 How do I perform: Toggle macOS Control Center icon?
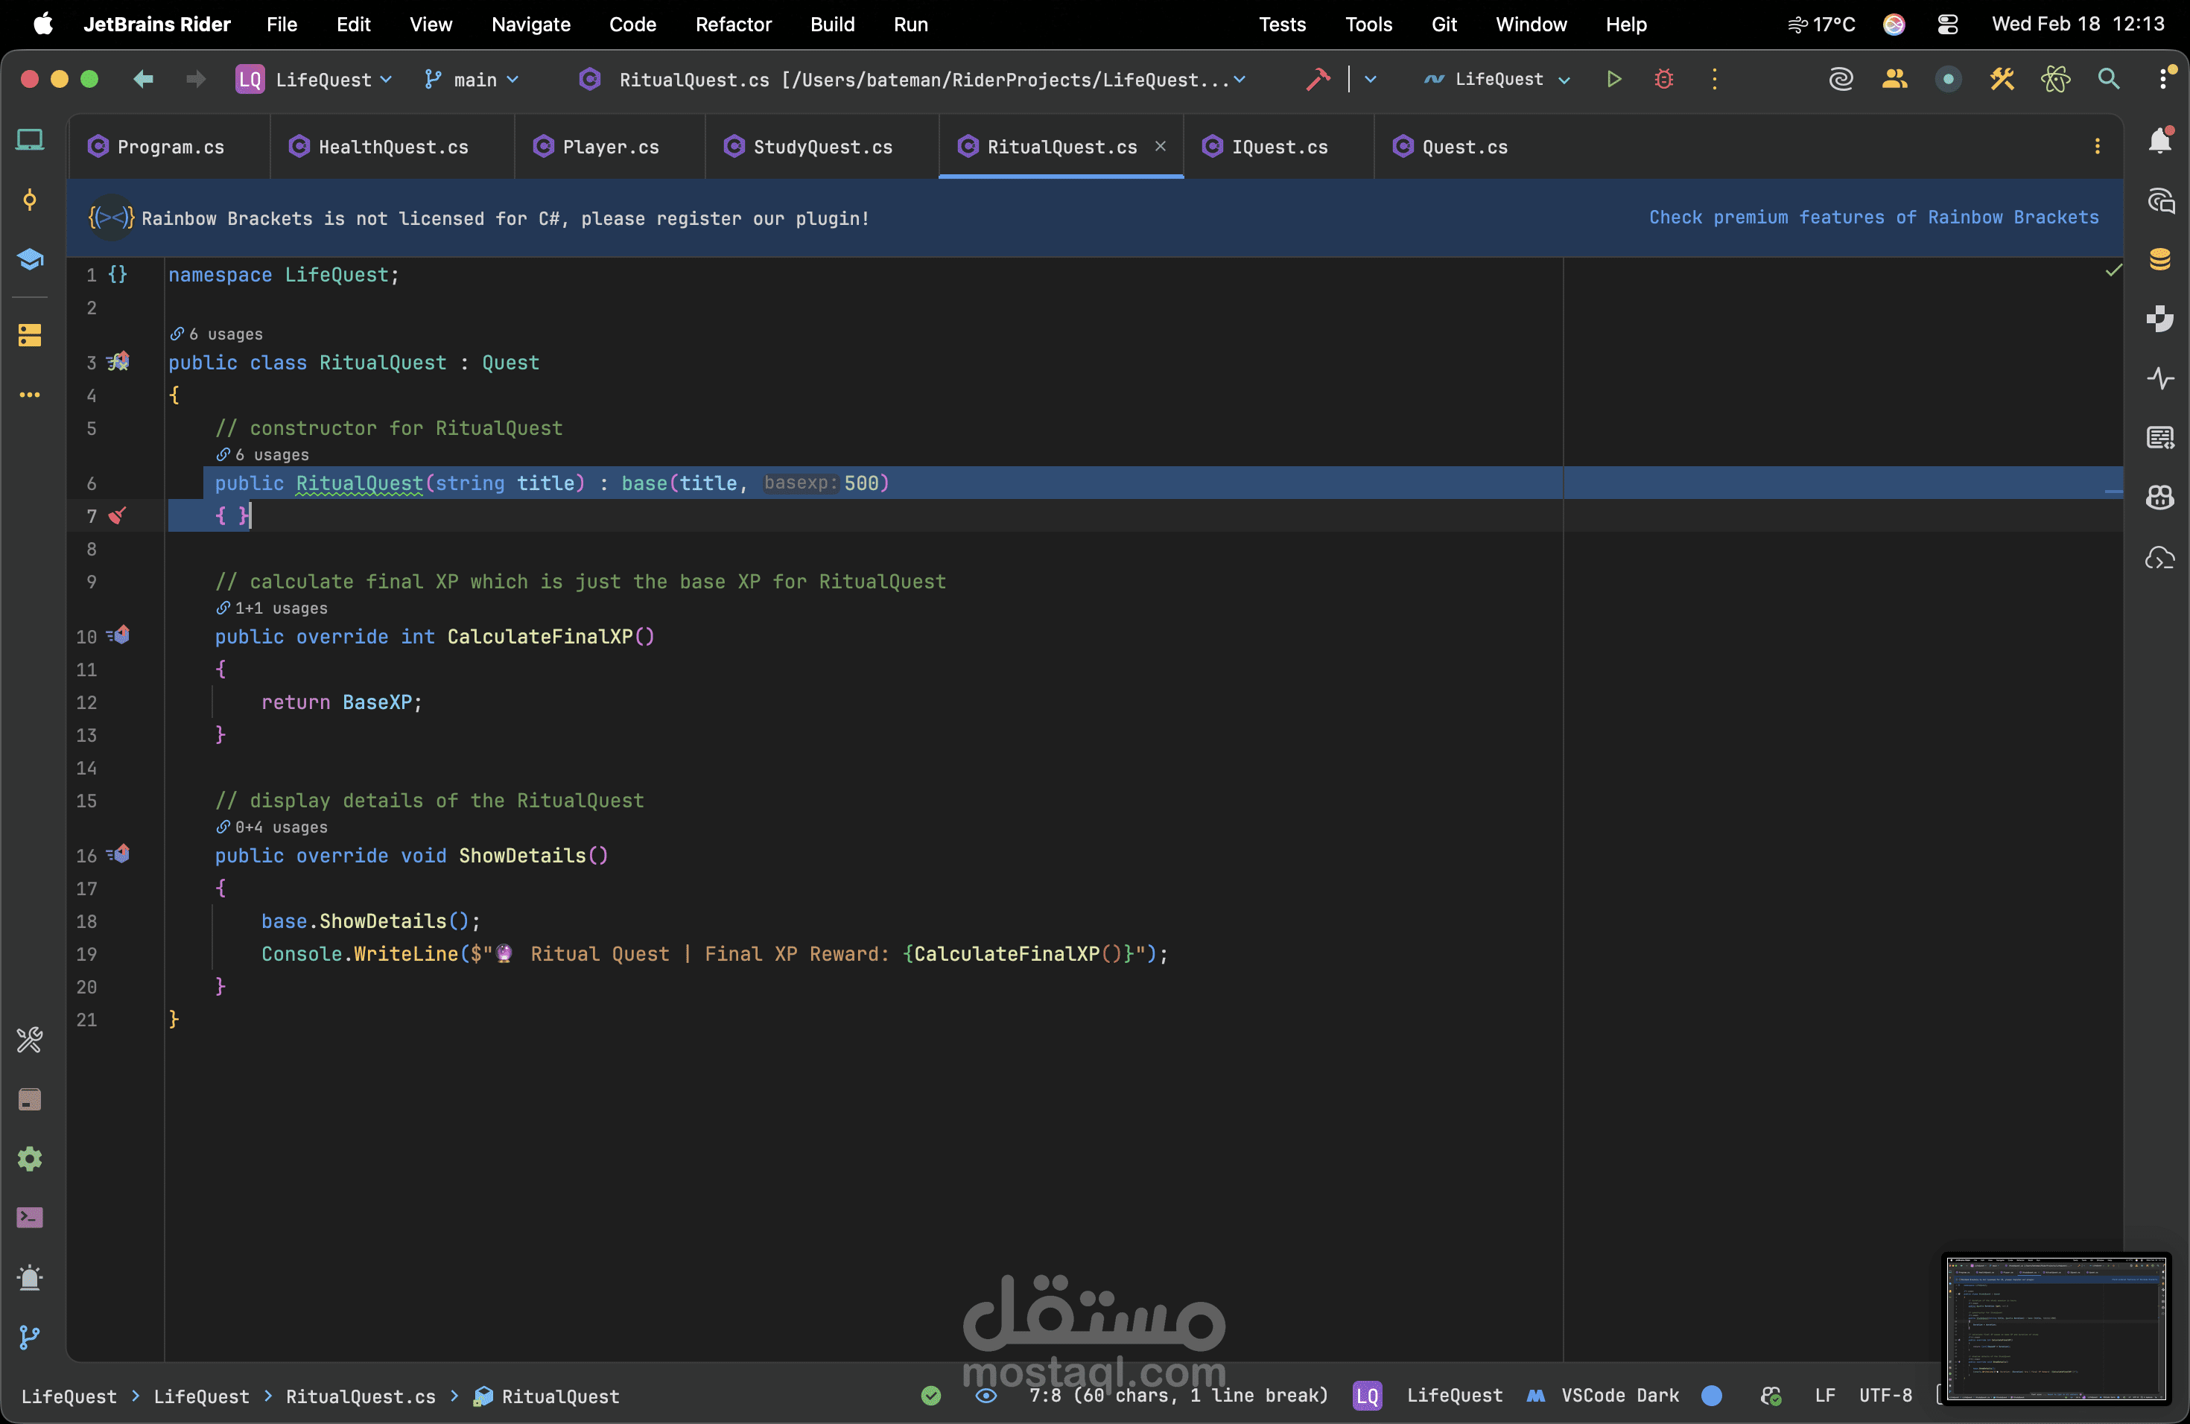tap(1947, 24)
